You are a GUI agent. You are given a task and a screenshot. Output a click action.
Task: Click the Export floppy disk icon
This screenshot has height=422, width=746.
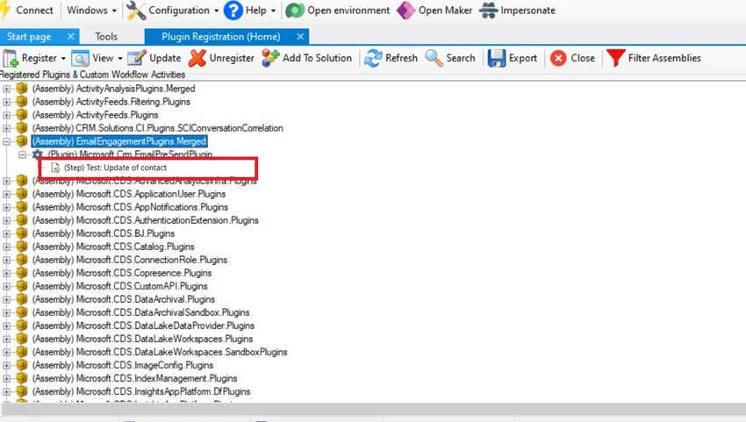(497, 58)
